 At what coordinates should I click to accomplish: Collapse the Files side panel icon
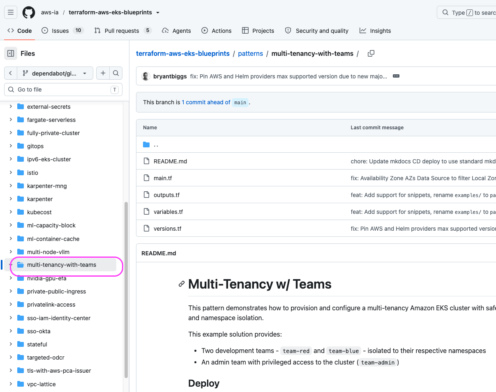pyautogui.click(x=11, y=53)
